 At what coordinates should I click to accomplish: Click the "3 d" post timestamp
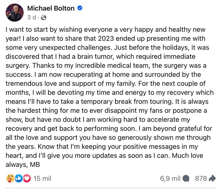32,18
